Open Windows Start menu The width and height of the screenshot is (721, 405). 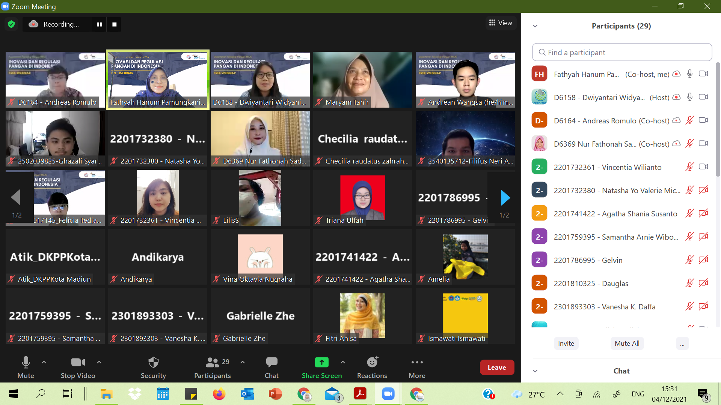(14, 394)
